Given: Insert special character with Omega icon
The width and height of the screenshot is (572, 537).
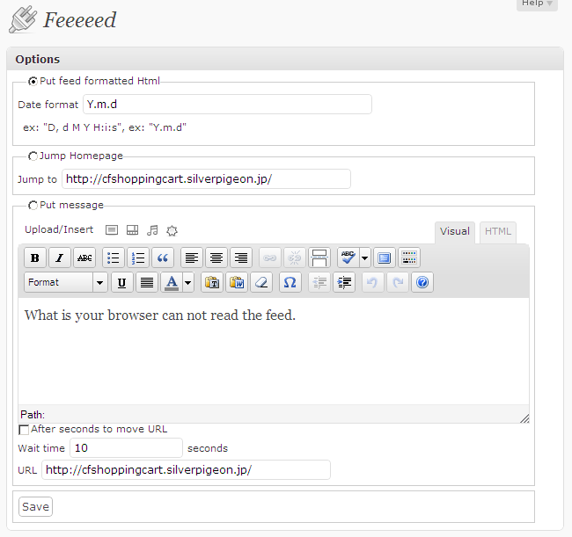Looking at the screenshot, I should (x=290, y=282).
